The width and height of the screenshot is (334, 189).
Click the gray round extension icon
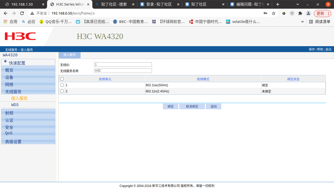click(292, 13)
